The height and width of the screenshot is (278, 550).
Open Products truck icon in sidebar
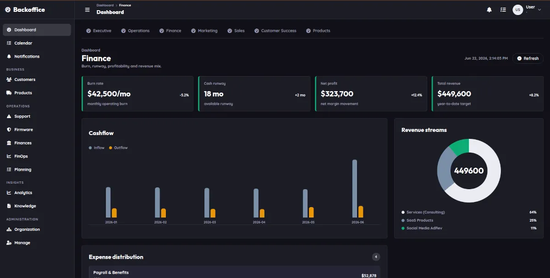(x=9, y=93)
